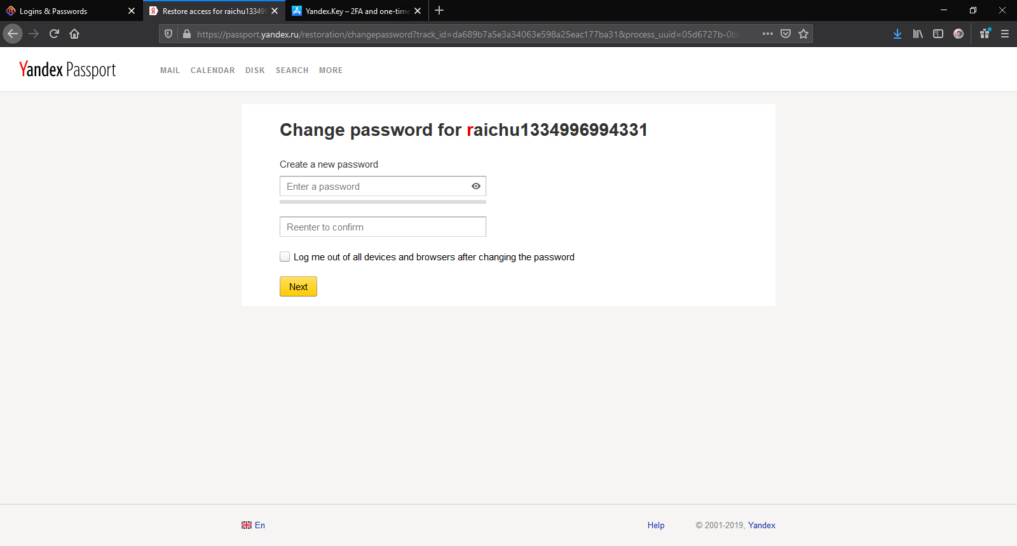Viewport: 1017px width, 546px height.
Task: Open Firefox account avatar menu
Action: (959, 34)
